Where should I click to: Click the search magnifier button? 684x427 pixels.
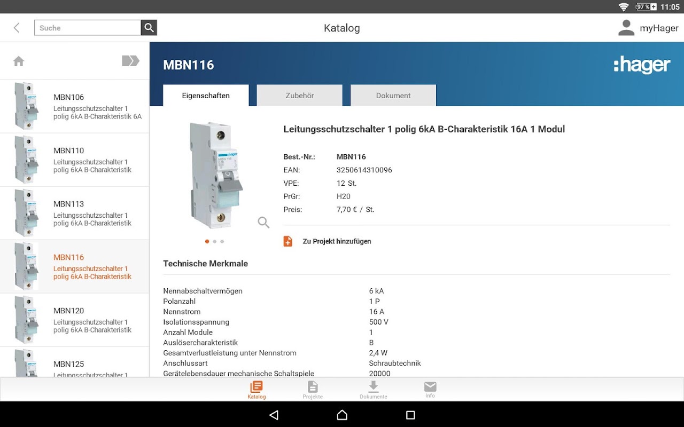click(x=149, y=28)
